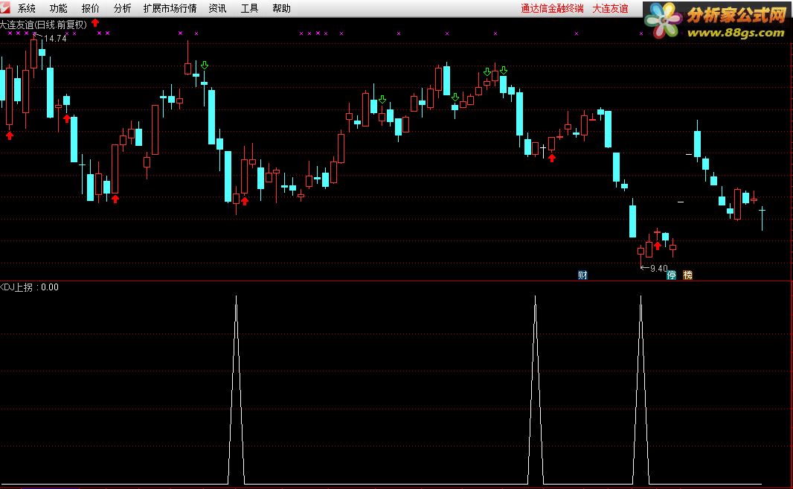Viewport: 793px width, 489px height.
Task: Click the 14.74 high price label
Action: pos(55,39)
